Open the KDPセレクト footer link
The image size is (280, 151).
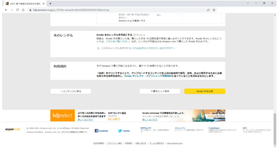[146, 128]
